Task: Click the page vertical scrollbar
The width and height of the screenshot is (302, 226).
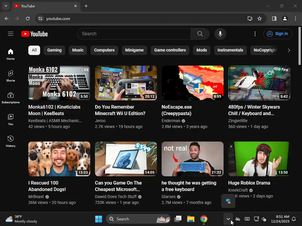Action: pyautogui.click(x=300, y=46)
